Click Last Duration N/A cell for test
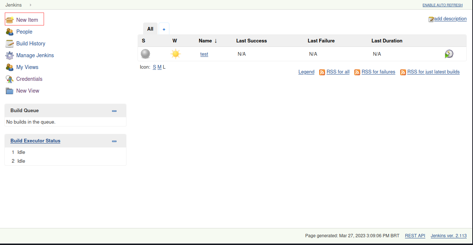The image size is (473, 245). (x=377, y=54)
